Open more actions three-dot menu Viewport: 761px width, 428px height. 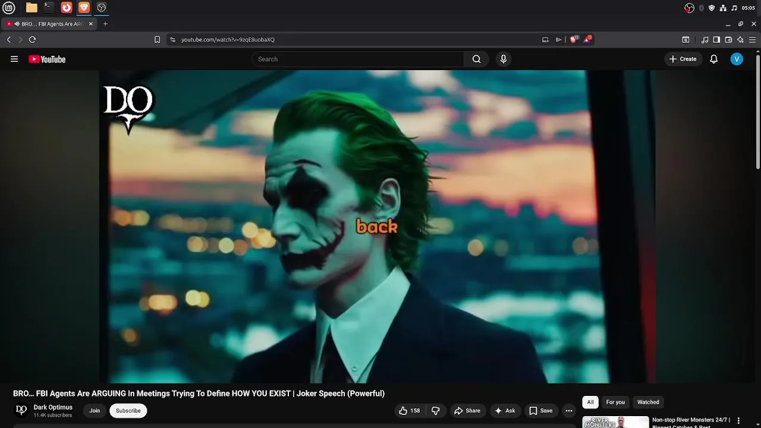click(x=569, y=411)
